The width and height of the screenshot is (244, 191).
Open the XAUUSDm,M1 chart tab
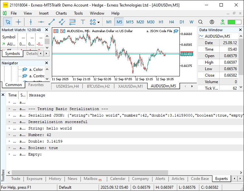pos(130,86)
